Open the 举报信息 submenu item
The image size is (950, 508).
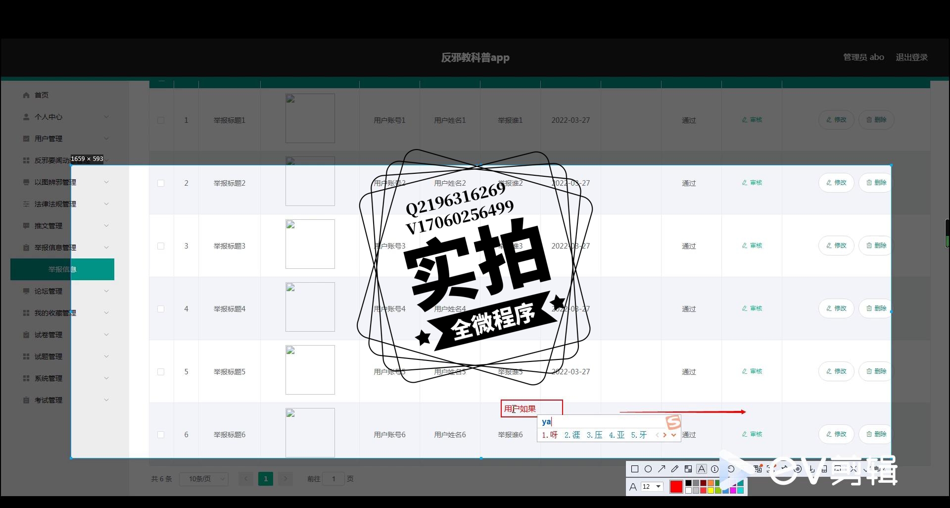tap(62, 269)
